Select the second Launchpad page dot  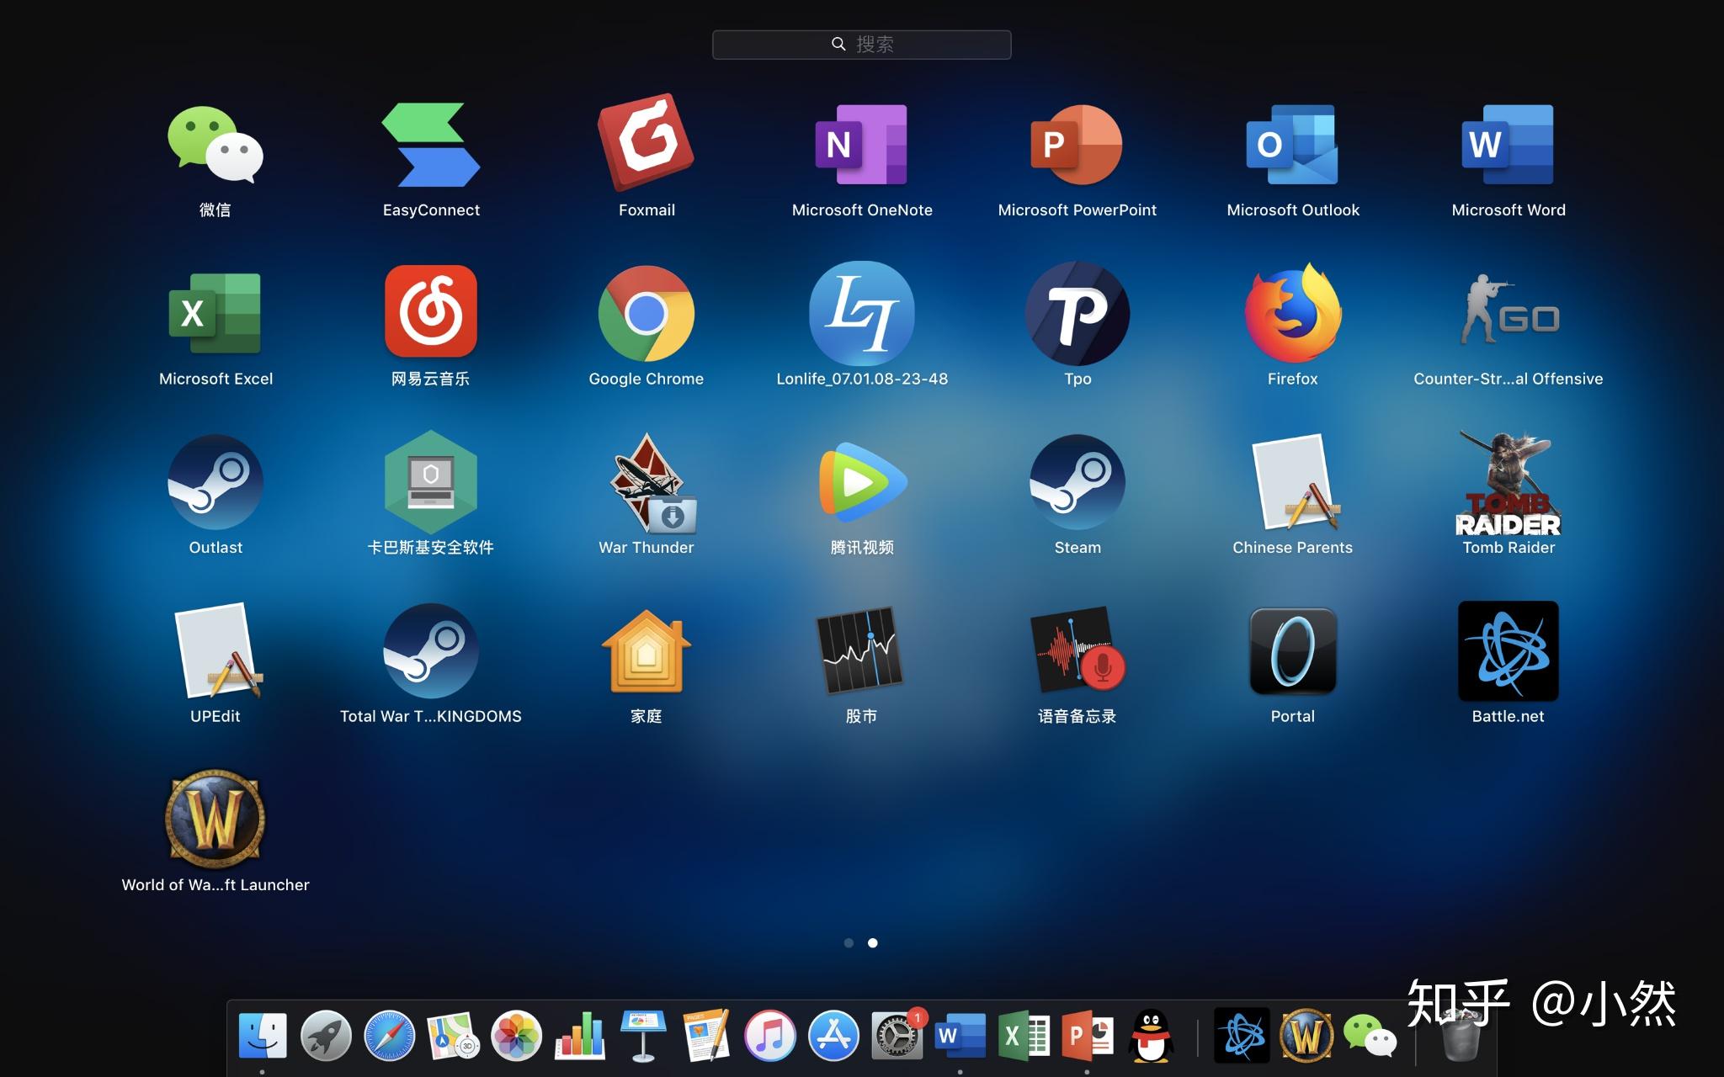coord(873,943)
